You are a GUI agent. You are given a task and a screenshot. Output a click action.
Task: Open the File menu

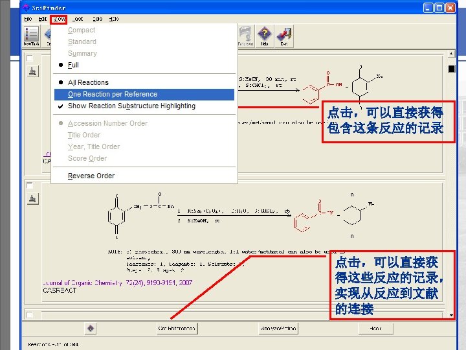tap(28, 19)
